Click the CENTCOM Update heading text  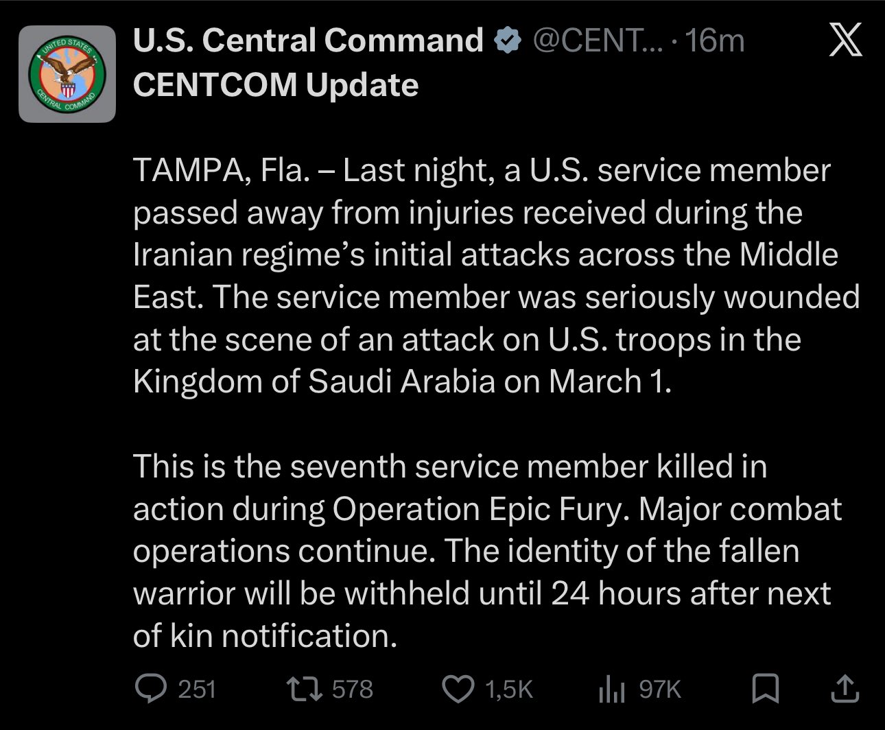pos(275,84)
